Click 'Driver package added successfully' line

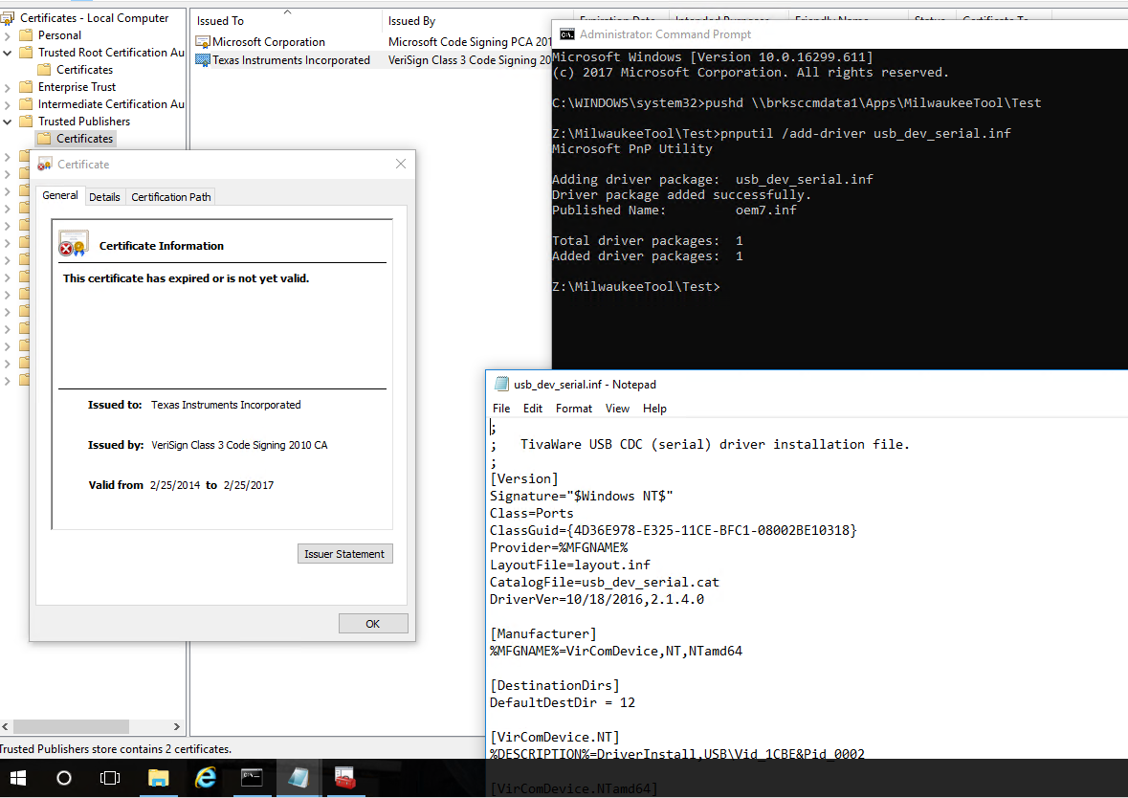coord(681,195)
